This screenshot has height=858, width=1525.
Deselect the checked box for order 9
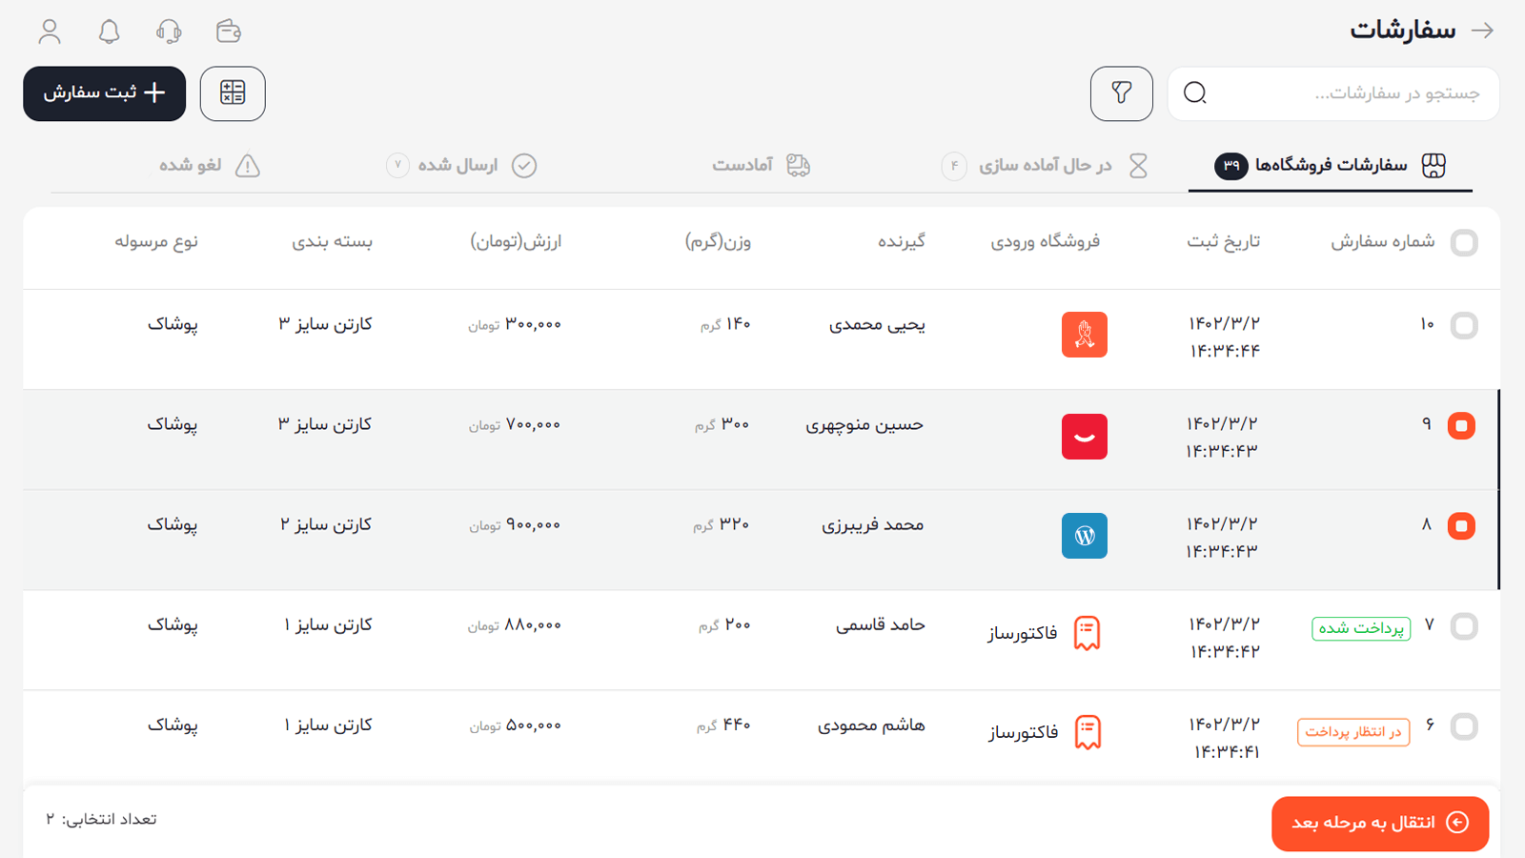point(1461,426)
